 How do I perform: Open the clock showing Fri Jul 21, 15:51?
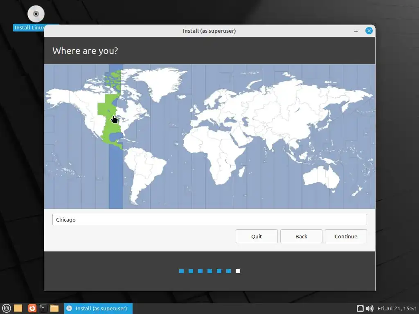pos(397,308)
